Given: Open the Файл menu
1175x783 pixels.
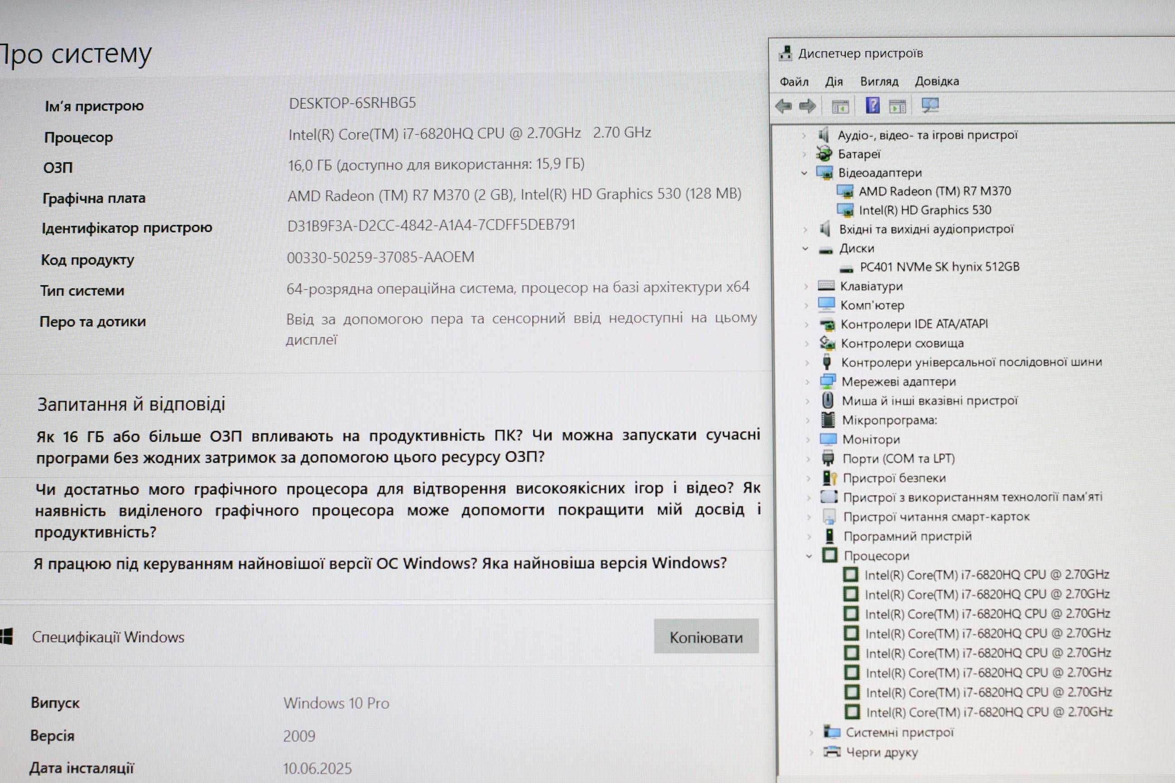Looking at the screenshot, I should 794,82.
